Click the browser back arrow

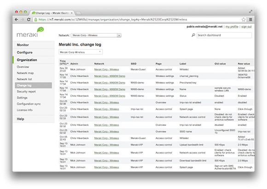coord(17,19)
